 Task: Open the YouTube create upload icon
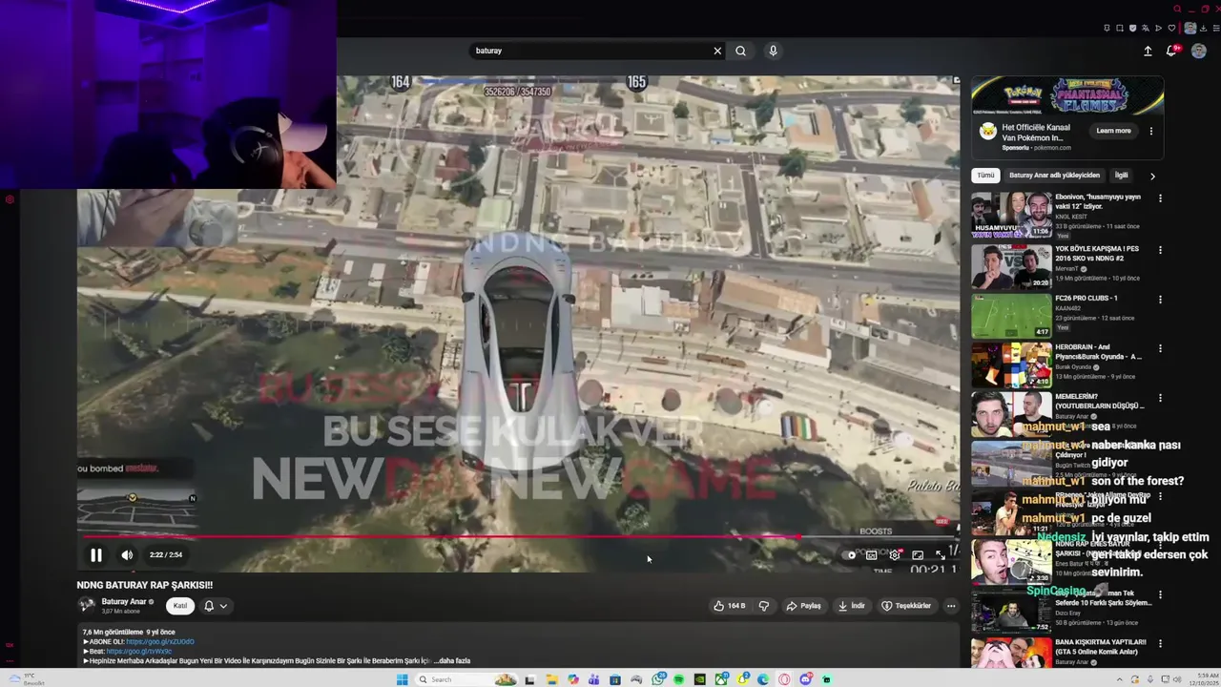point(1148,52)
